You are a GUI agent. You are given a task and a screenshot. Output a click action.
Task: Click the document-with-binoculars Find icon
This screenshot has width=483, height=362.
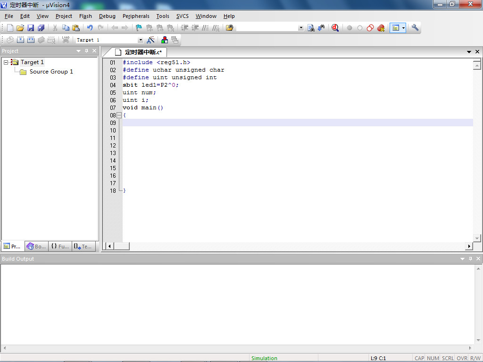[311, 28]
